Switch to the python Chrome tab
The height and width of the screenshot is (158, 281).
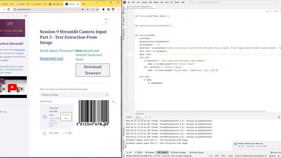click(x=39, y=4)
